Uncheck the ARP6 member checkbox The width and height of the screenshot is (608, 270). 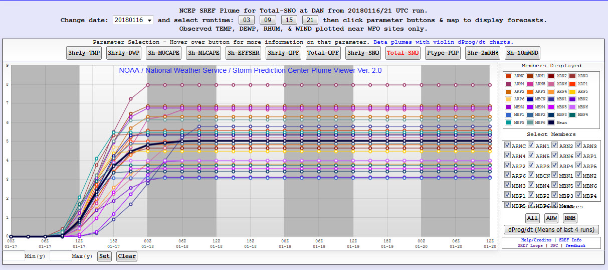pos(508,176)
